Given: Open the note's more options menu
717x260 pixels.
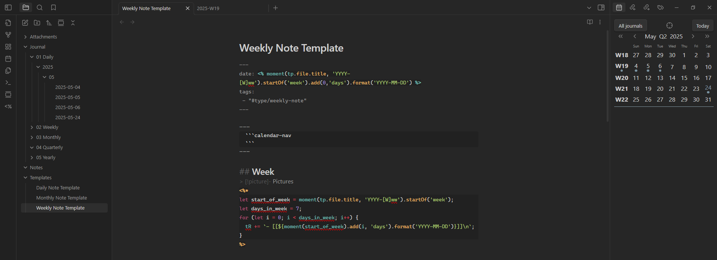Looking at the screenshot, I should click(x=600, y=22).
